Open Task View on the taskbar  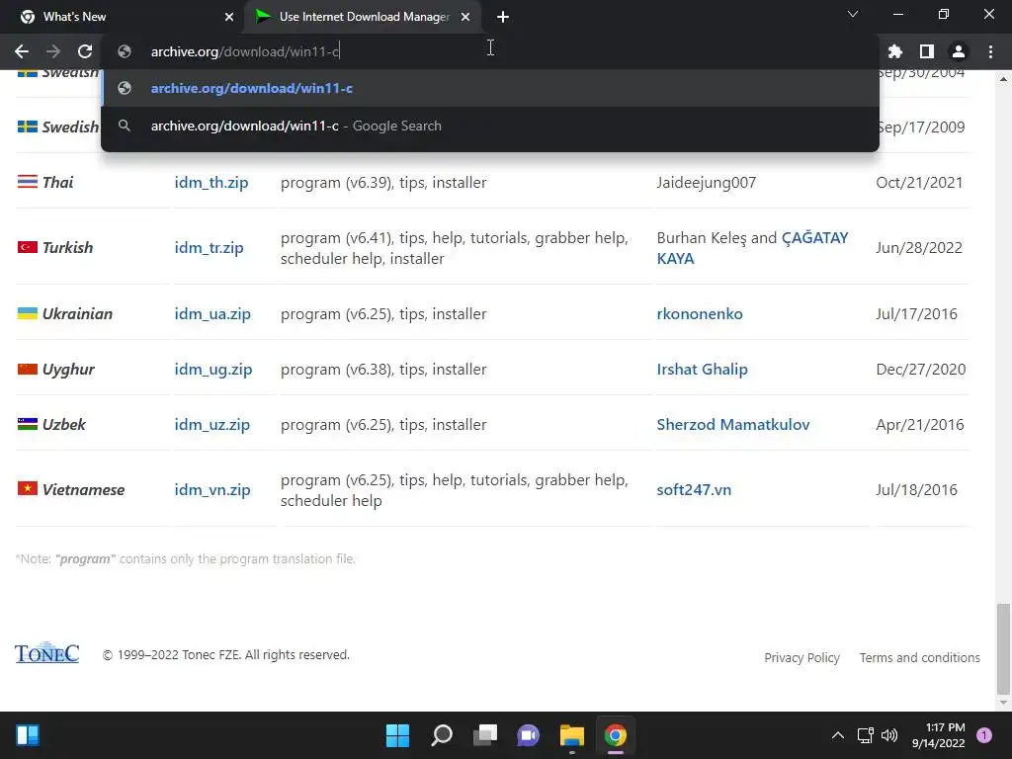coord(485,735)
